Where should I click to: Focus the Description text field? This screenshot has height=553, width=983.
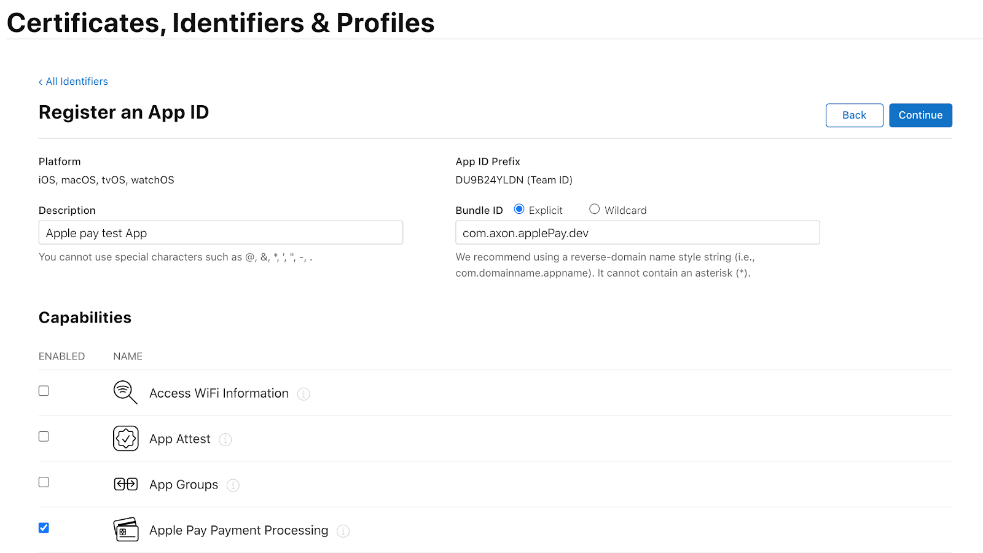click(221, 233)
